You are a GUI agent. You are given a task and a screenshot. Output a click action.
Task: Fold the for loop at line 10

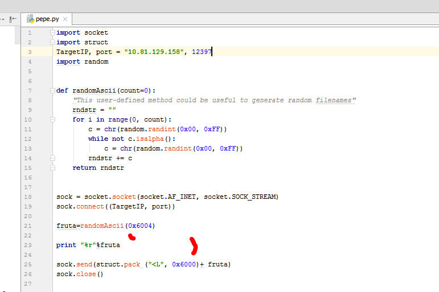[x=52, y=119]
